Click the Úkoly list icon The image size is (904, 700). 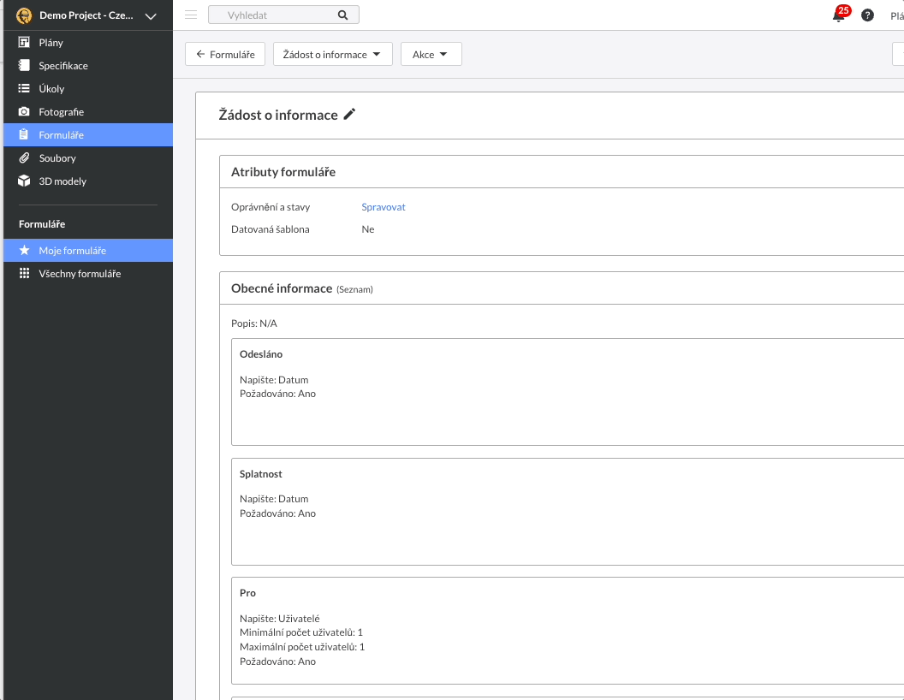pos(24,88)
